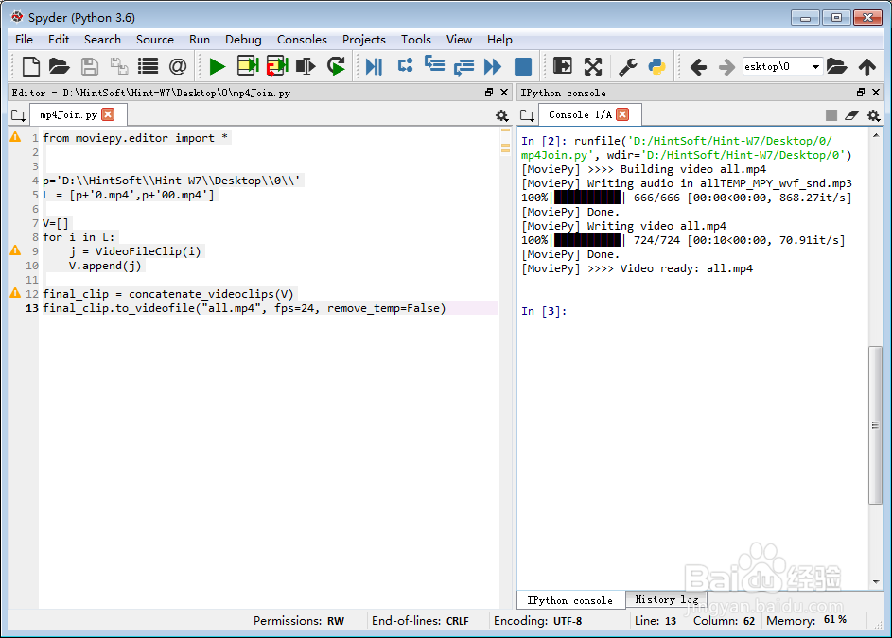Open Spyder preferences with the wrench icon
The width and height of the screenshot is (892, 638).
(626, 66)
